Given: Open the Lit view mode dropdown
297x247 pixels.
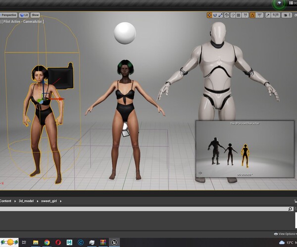Looking at the screenshot, I should coord(24,15).
